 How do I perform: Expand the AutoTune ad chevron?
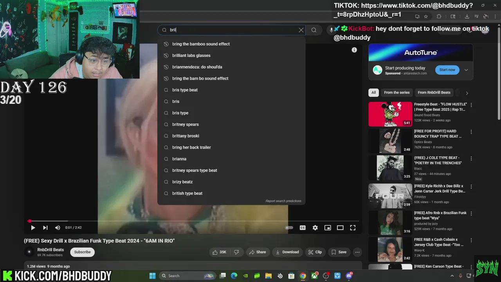click(466, 70)
